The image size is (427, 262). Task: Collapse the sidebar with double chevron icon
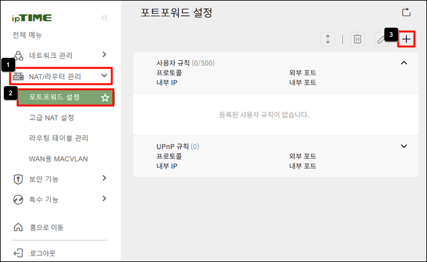[104, 18]
